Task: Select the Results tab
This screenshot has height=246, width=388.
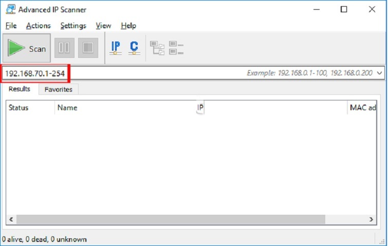Action: point(20,89)
